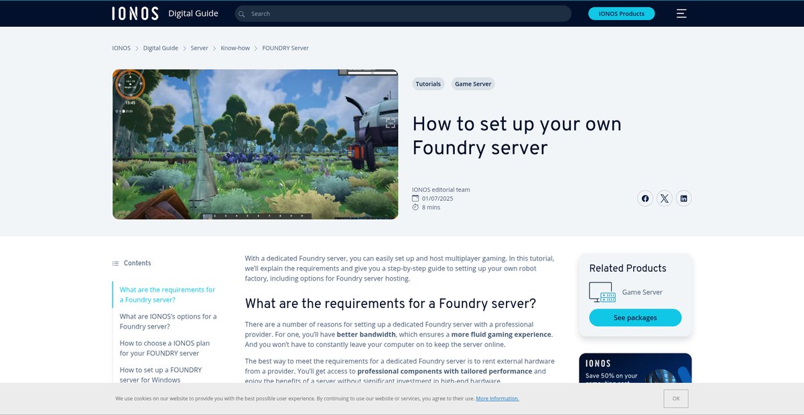
Task: Click the IONOS logo in header
Action: pos(135,13)
